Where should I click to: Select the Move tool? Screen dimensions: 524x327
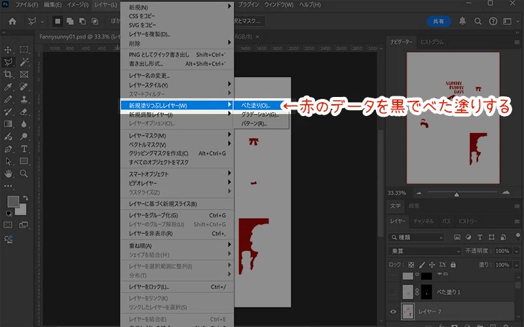pos(8,50)
